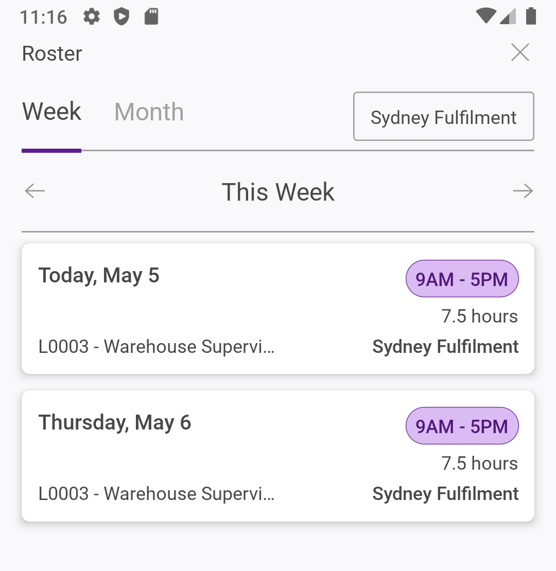Screen dimensions: 556x571
Task: Switch to the Week tab
Action: (x=51, y=112)
